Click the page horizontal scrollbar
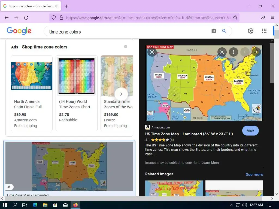279x209 pixels. coord(133,198)
